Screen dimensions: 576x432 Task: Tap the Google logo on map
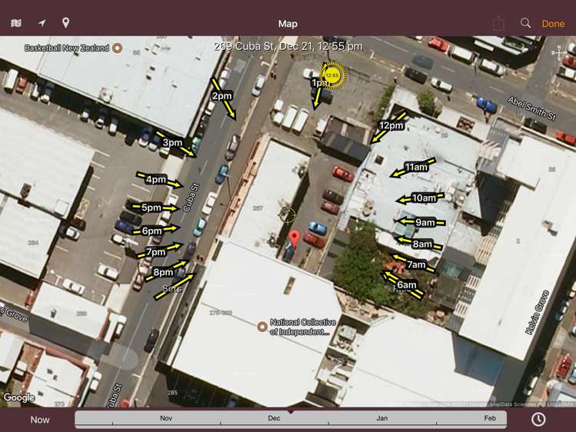pyautogui.click(x=19, y=397)
